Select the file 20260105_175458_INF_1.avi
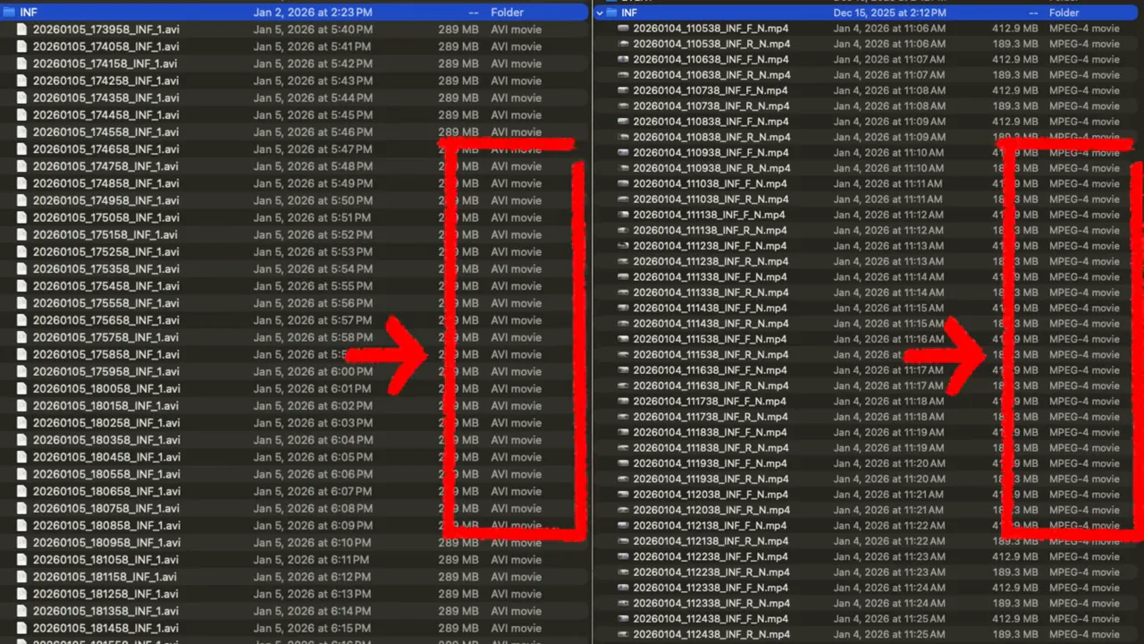This screenshot has height=644, width=1144. (x=105, y=285)
